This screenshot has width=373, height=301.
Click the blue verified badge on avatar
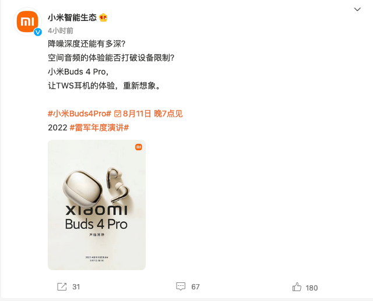click(38, 32)
